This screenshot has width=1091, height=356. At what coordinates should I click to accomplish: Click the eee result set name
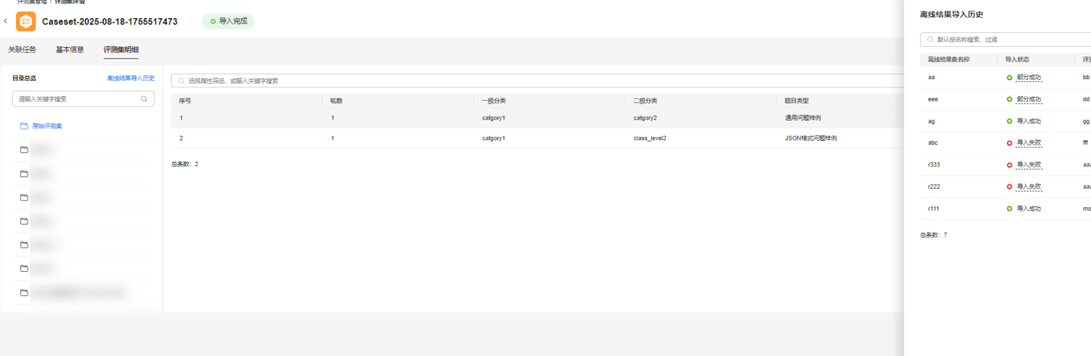(933, 100)
